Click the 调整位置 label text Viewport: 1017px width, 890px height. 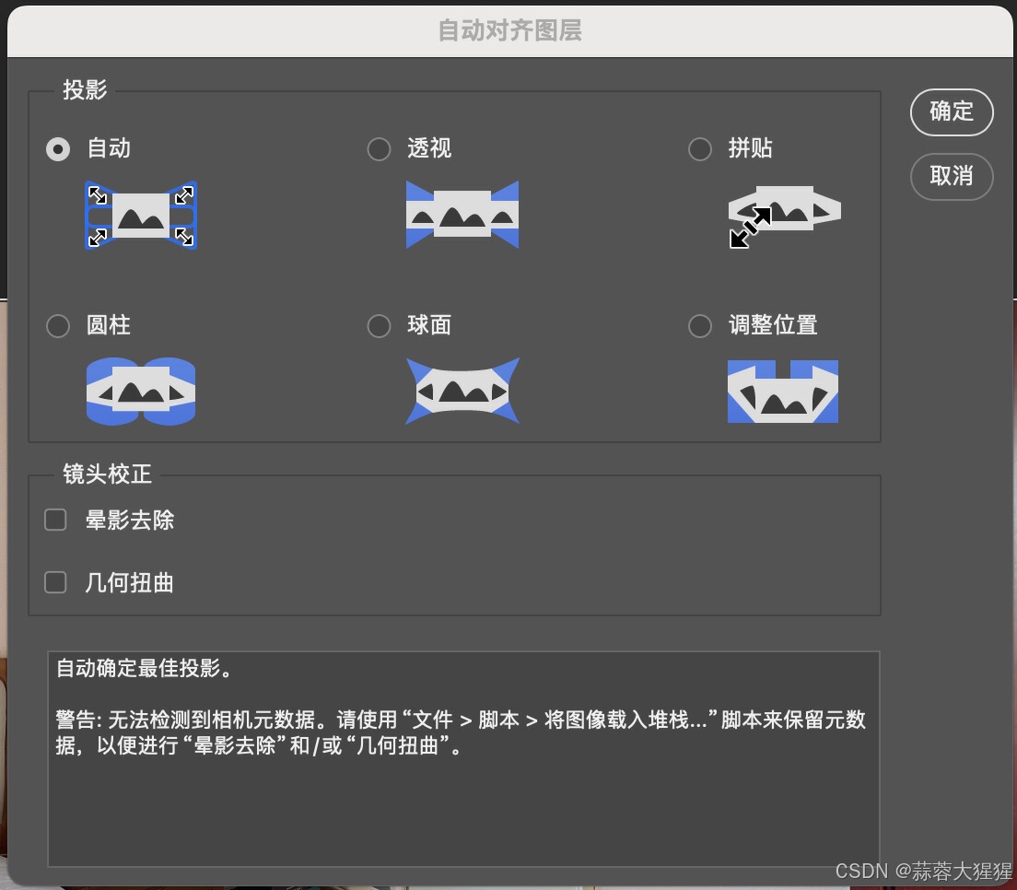point(773,325)
